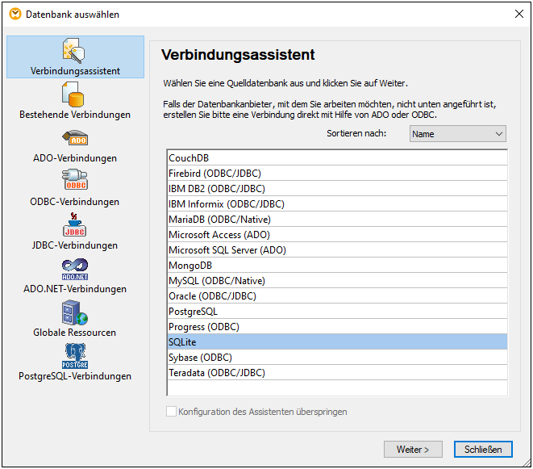Choose Teradata (ODBC/JDBC) entry
This screenshot has width=533, height=469.
click(x=216, y=373)
